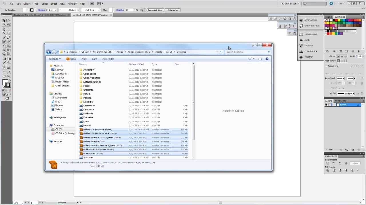Screen dimensions: 366x205
Task: Select the Type tool
Action: pos(9,29)
